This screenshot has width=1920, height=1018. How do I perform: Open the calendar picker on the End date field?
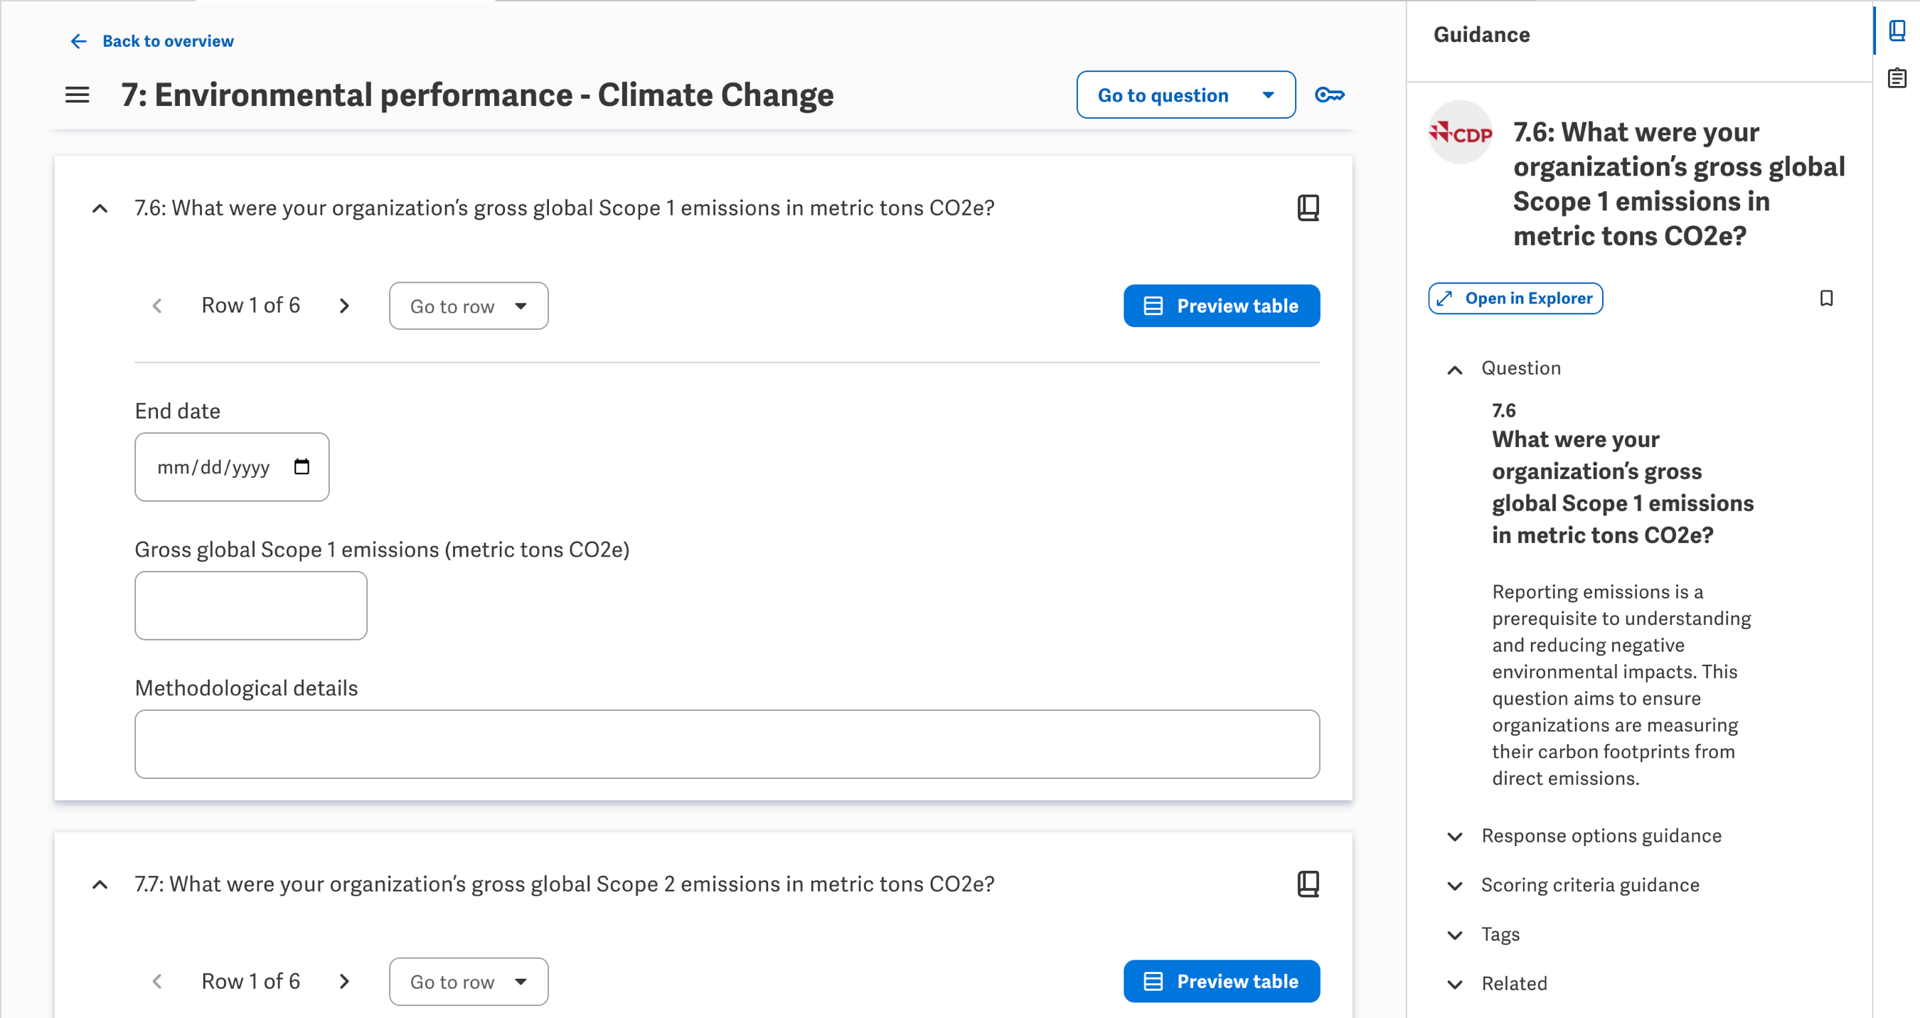[x=301, y=466]
